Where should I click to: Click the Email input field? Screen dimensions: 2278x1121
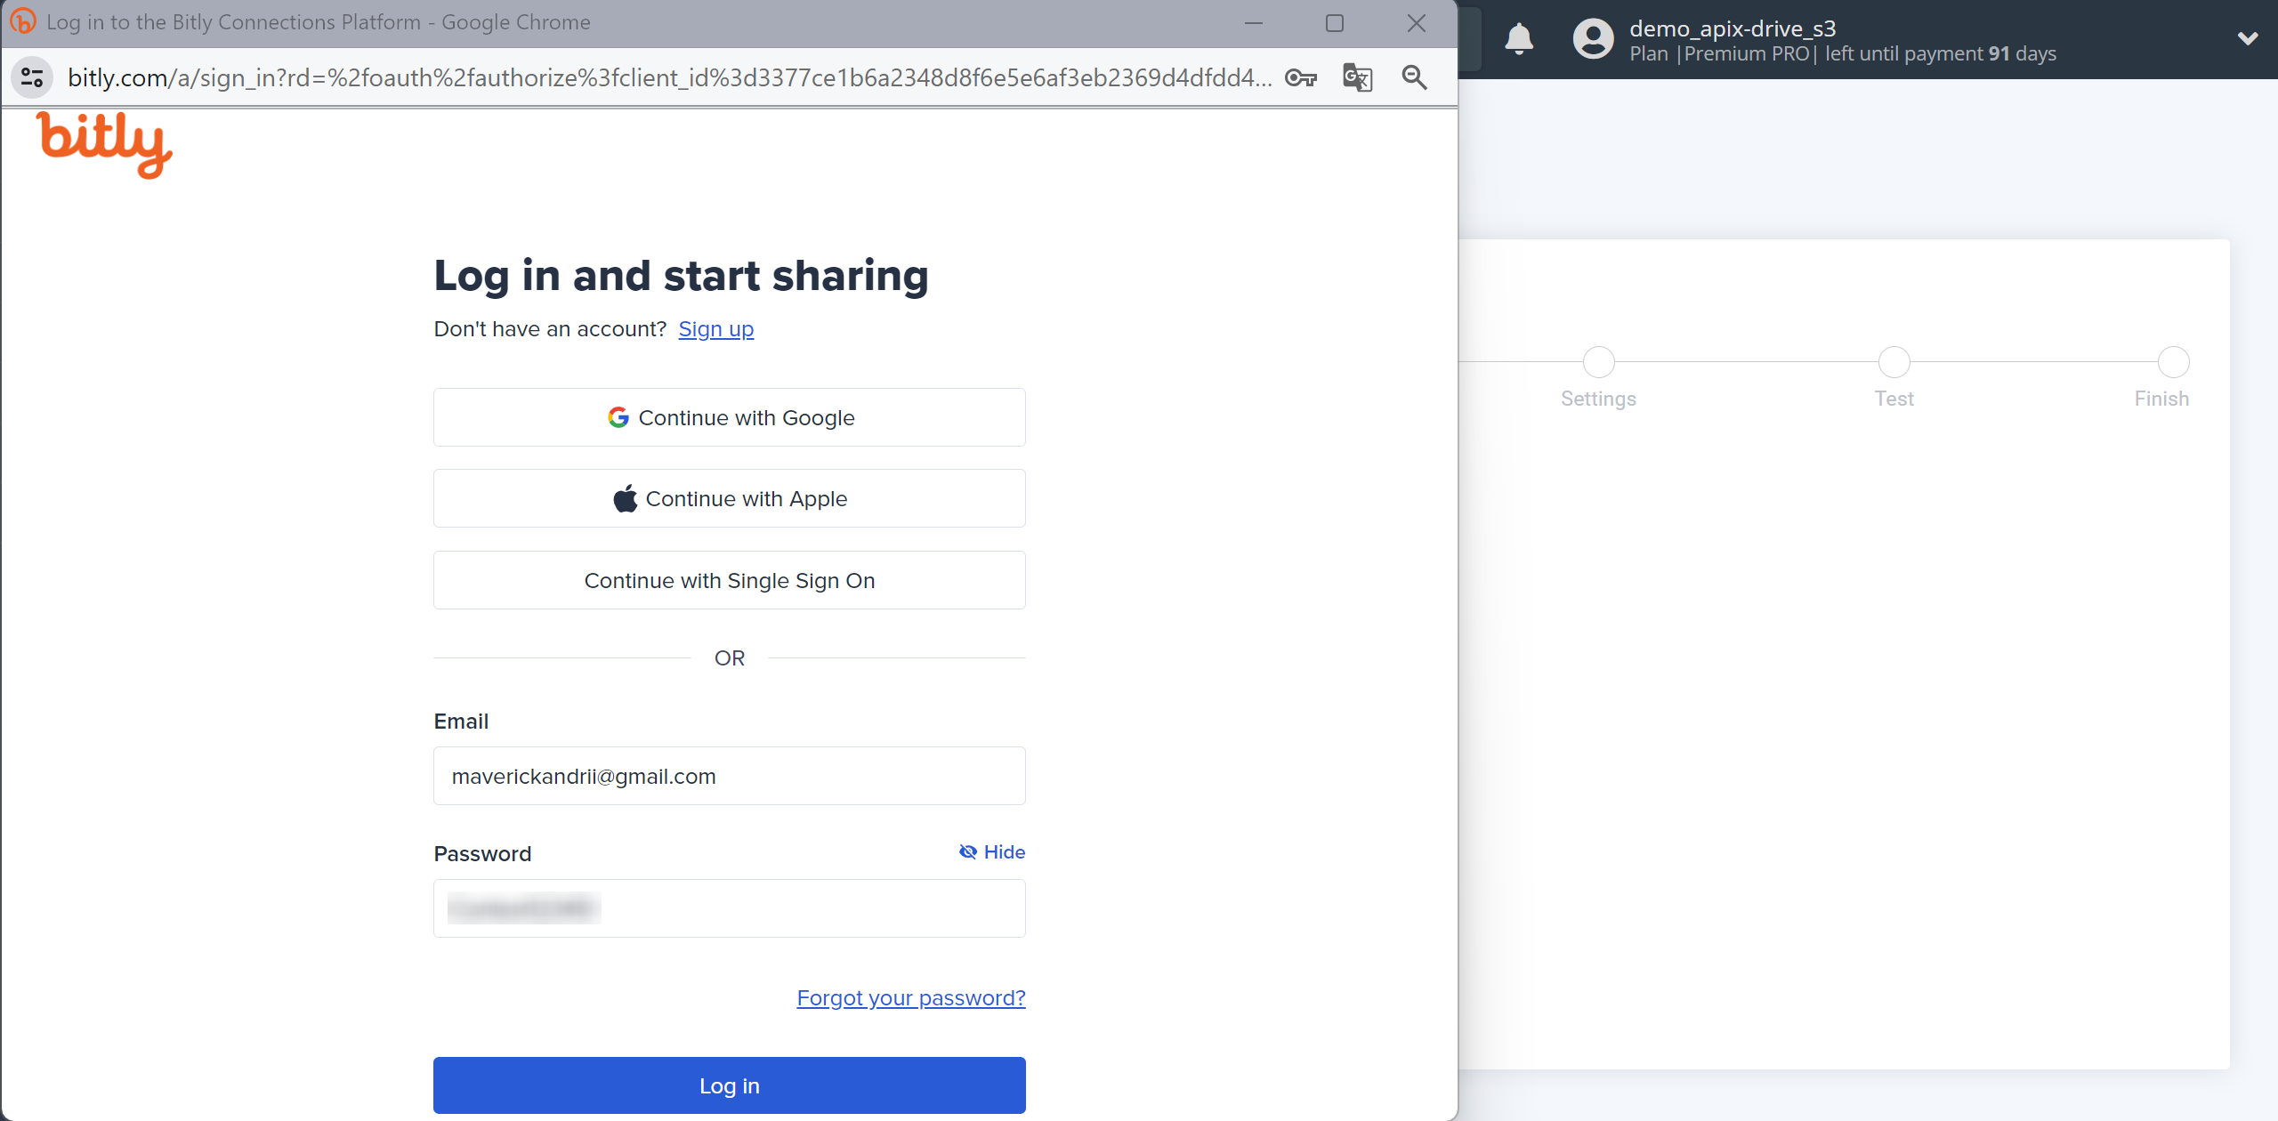730,776
